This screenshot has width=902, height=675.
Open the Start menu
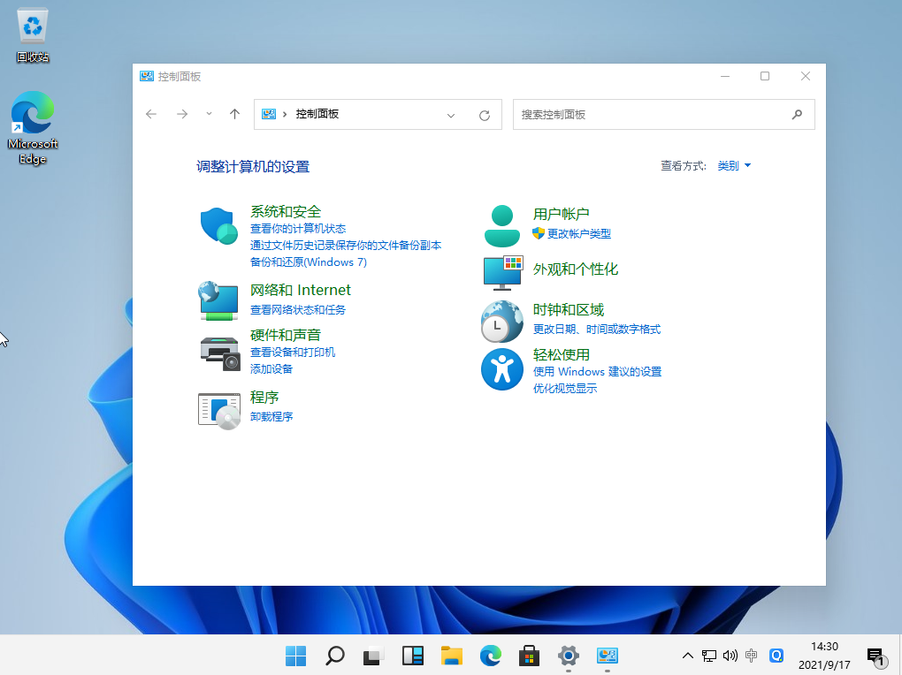[x=295, y=656]
